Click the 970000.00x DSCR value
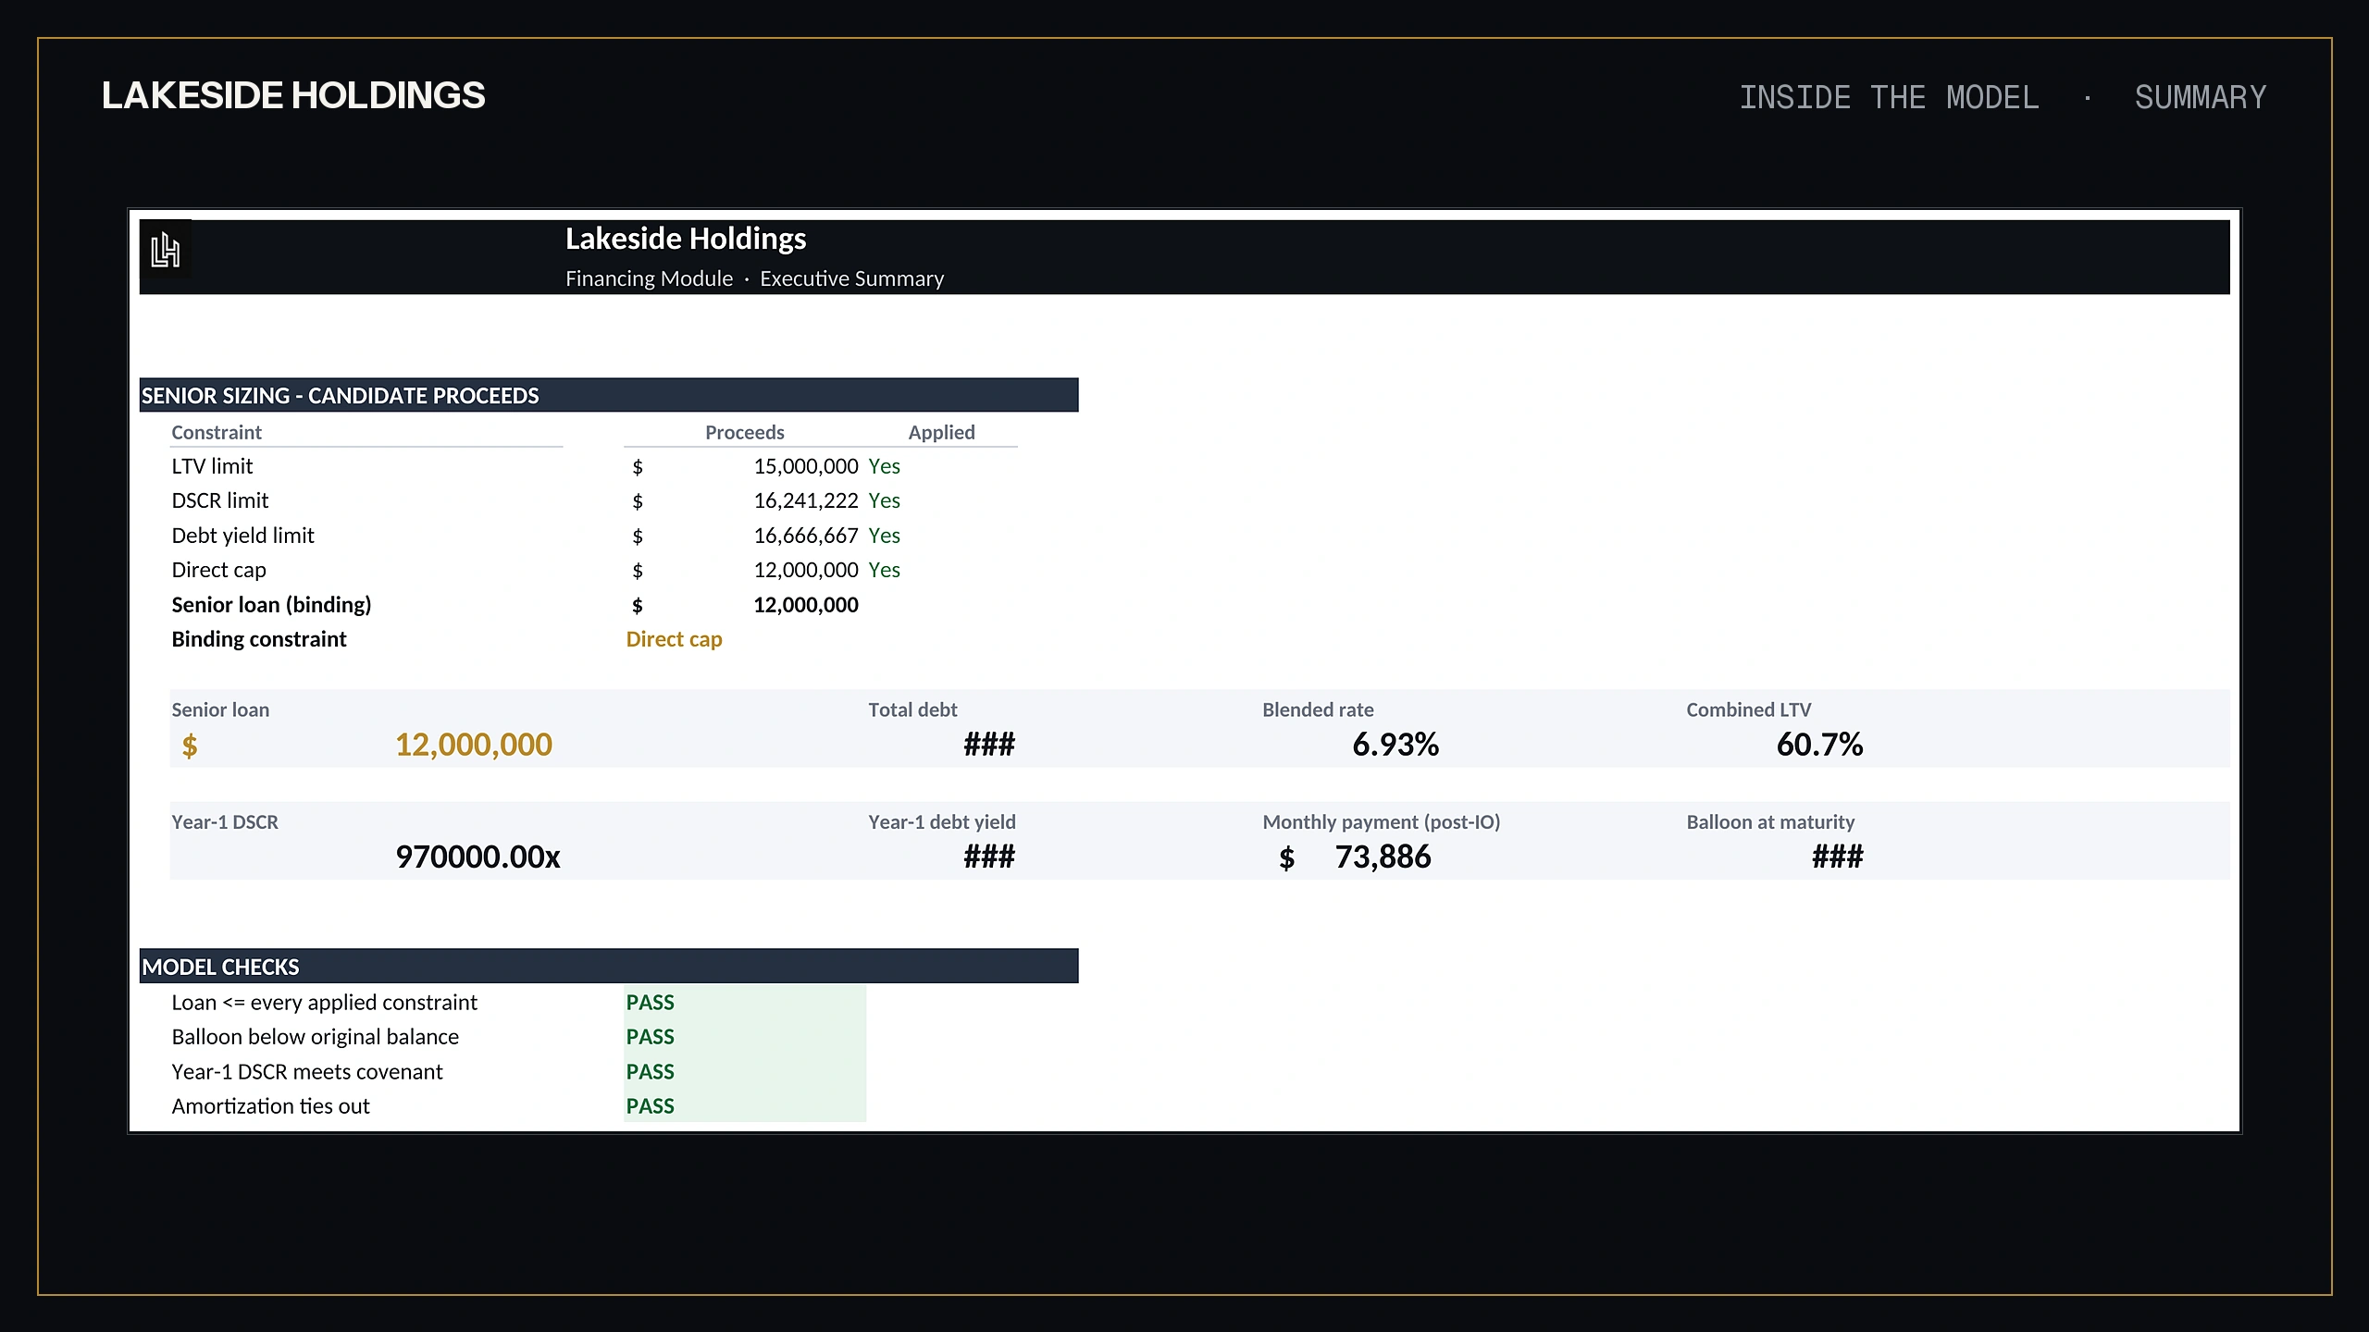 point(478,857)
